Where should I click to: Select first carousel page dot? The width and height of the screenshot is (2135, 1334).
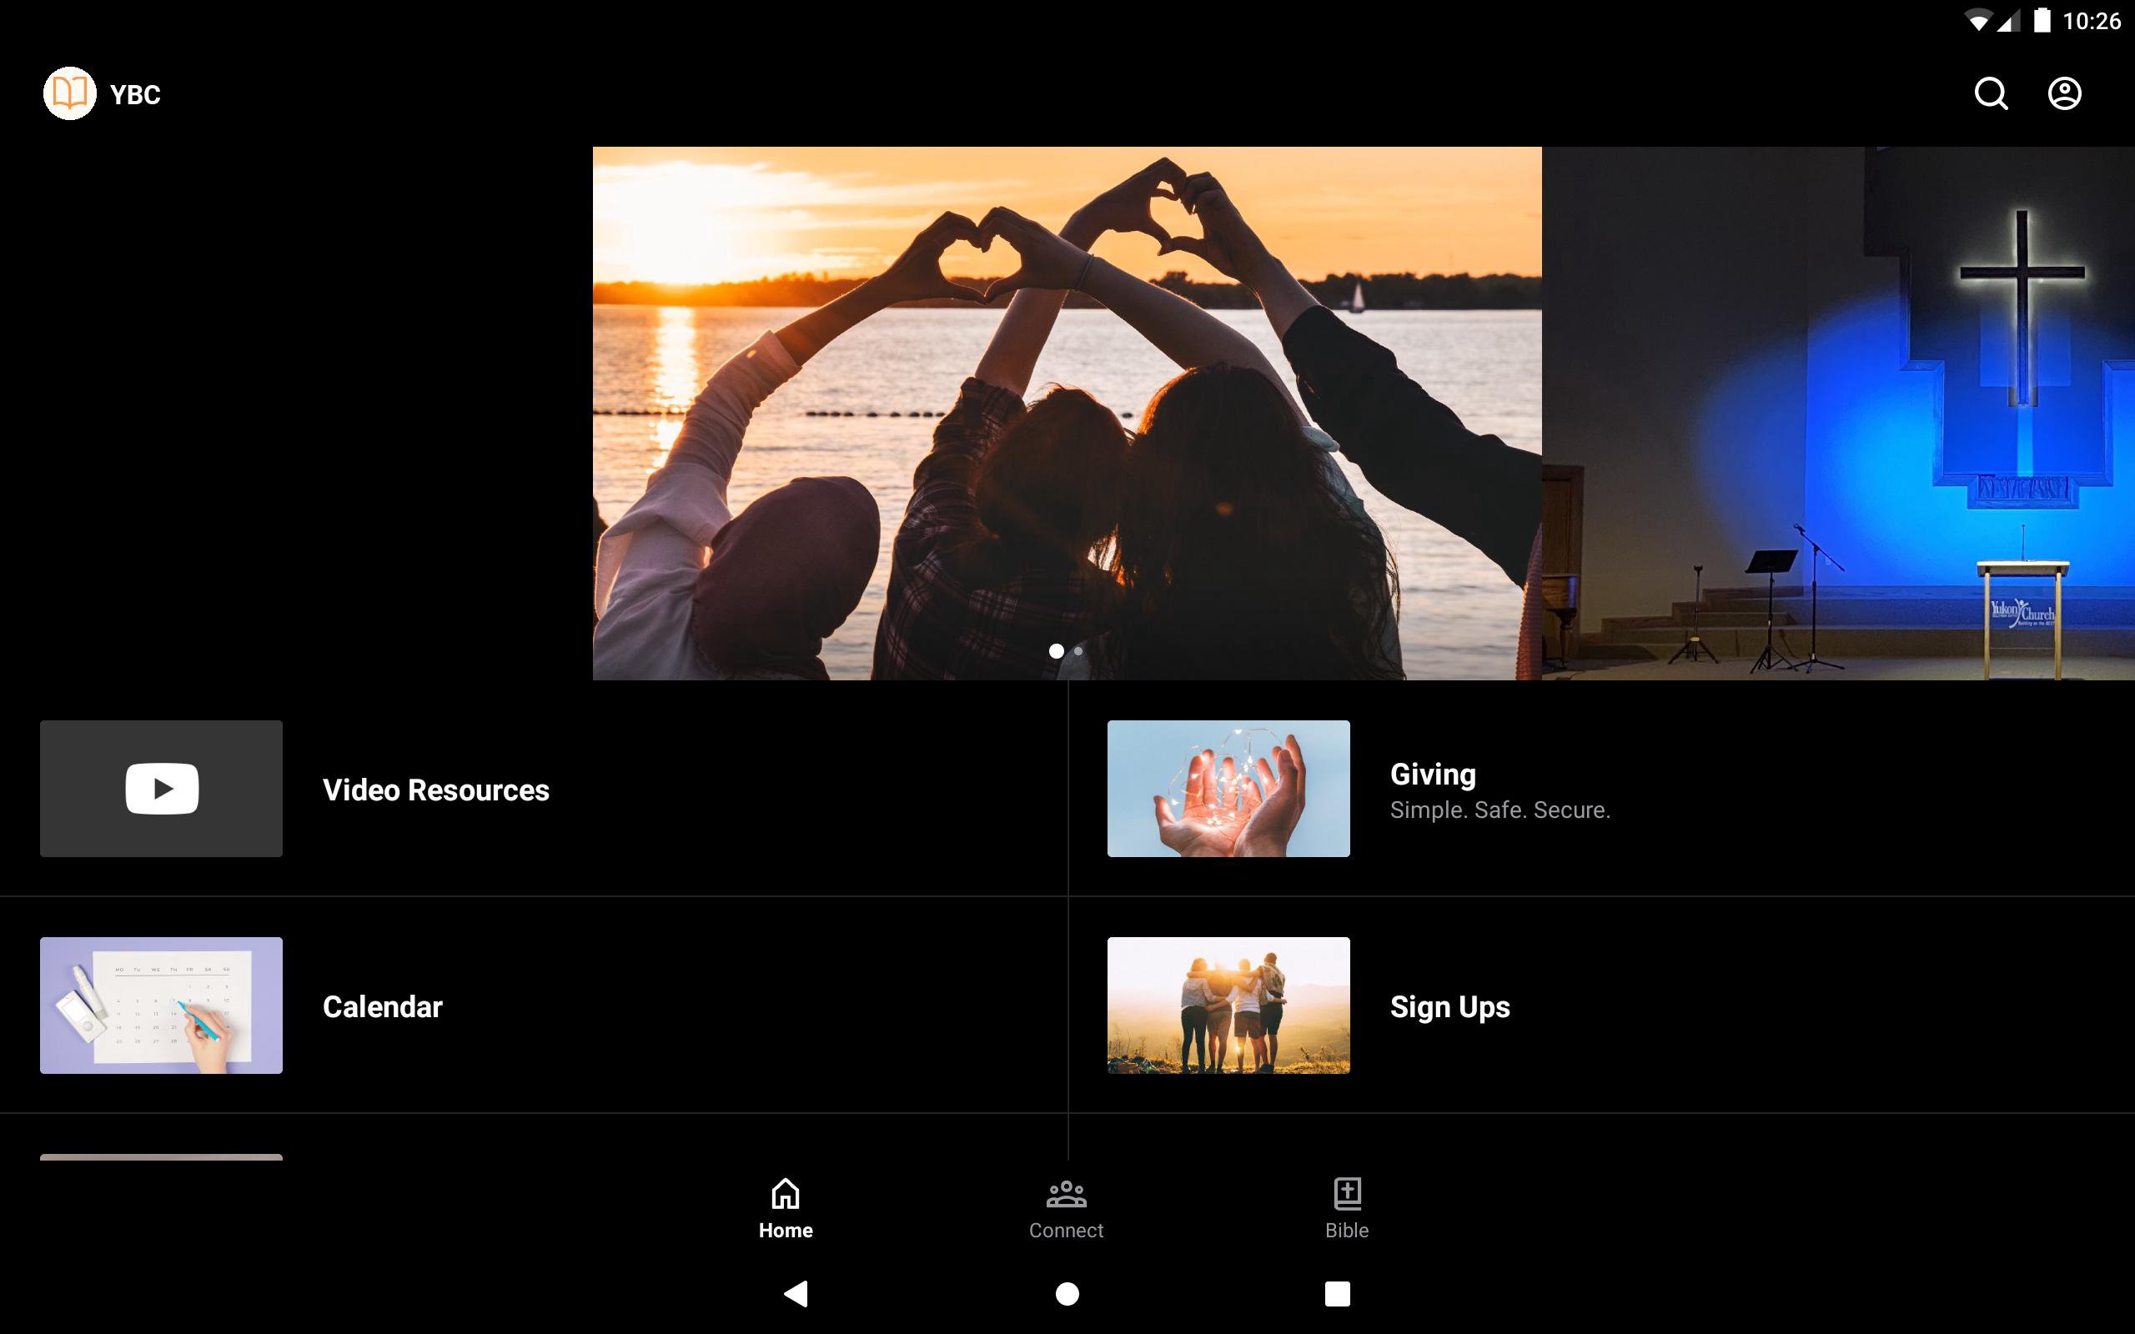[1056, 651]
